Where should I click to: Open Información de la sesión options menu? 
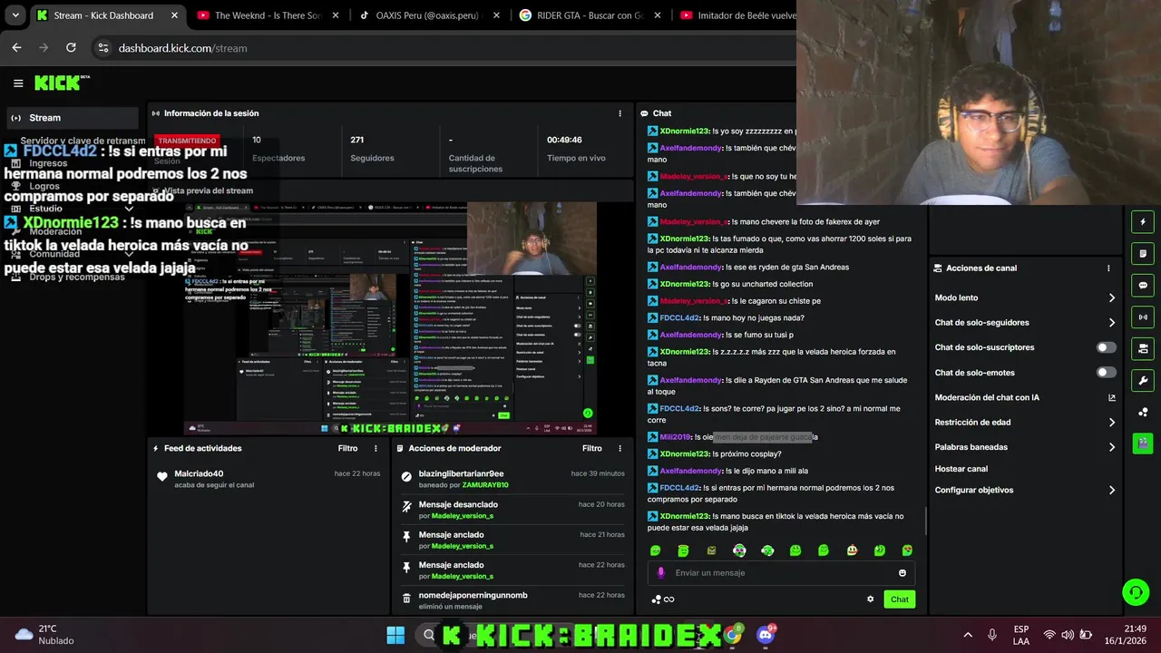620,113
